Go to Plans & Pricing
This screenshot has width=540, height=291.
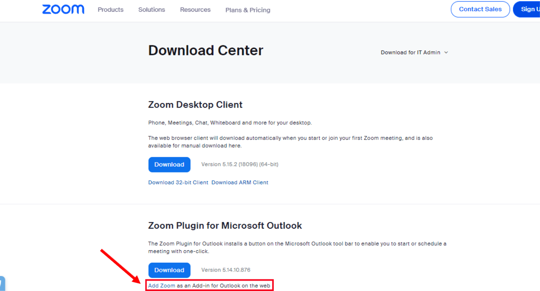(x=248, y=10)
